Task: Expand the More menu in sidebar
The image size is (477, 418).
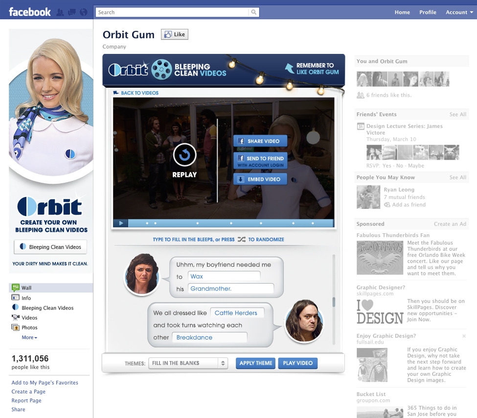Action: [x=29, y=337]
